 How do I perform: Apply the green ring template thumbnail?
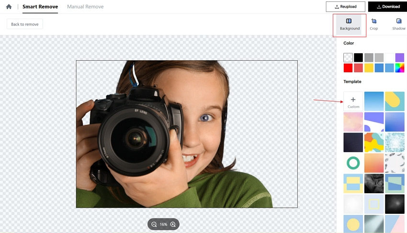(353, 163)
